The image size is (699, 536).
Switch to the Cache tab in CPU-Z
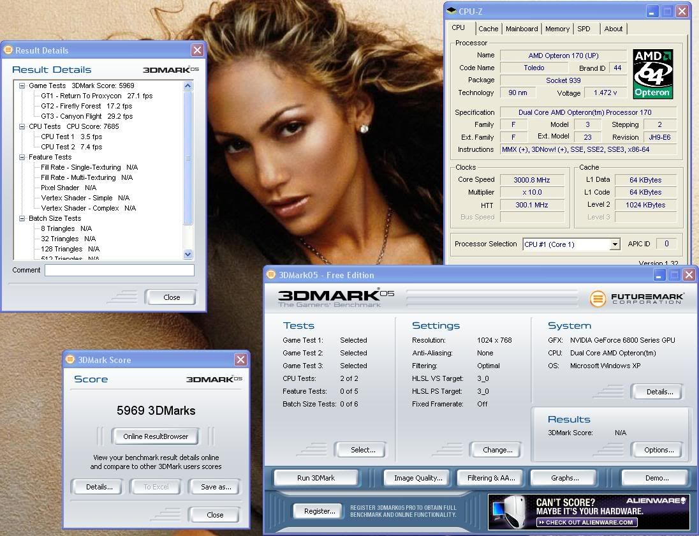pos(488,29)
